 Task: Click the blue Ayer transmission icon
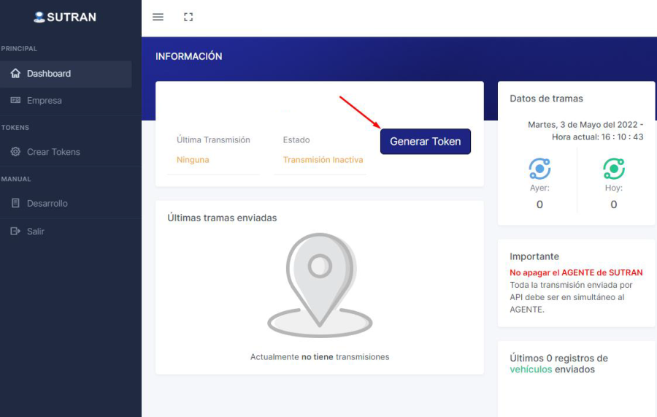pyautogui.click(x=539, y=169)
